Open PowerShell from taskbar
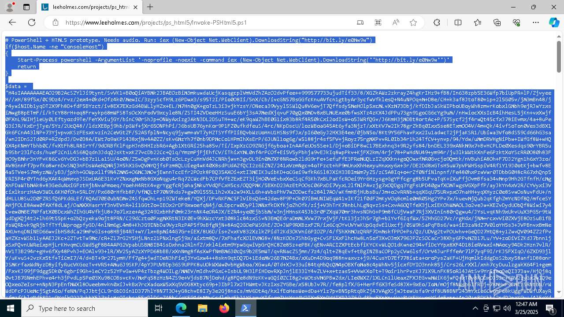Image resolution: width=564 pixels, height=317 pixels. point(246,309)
